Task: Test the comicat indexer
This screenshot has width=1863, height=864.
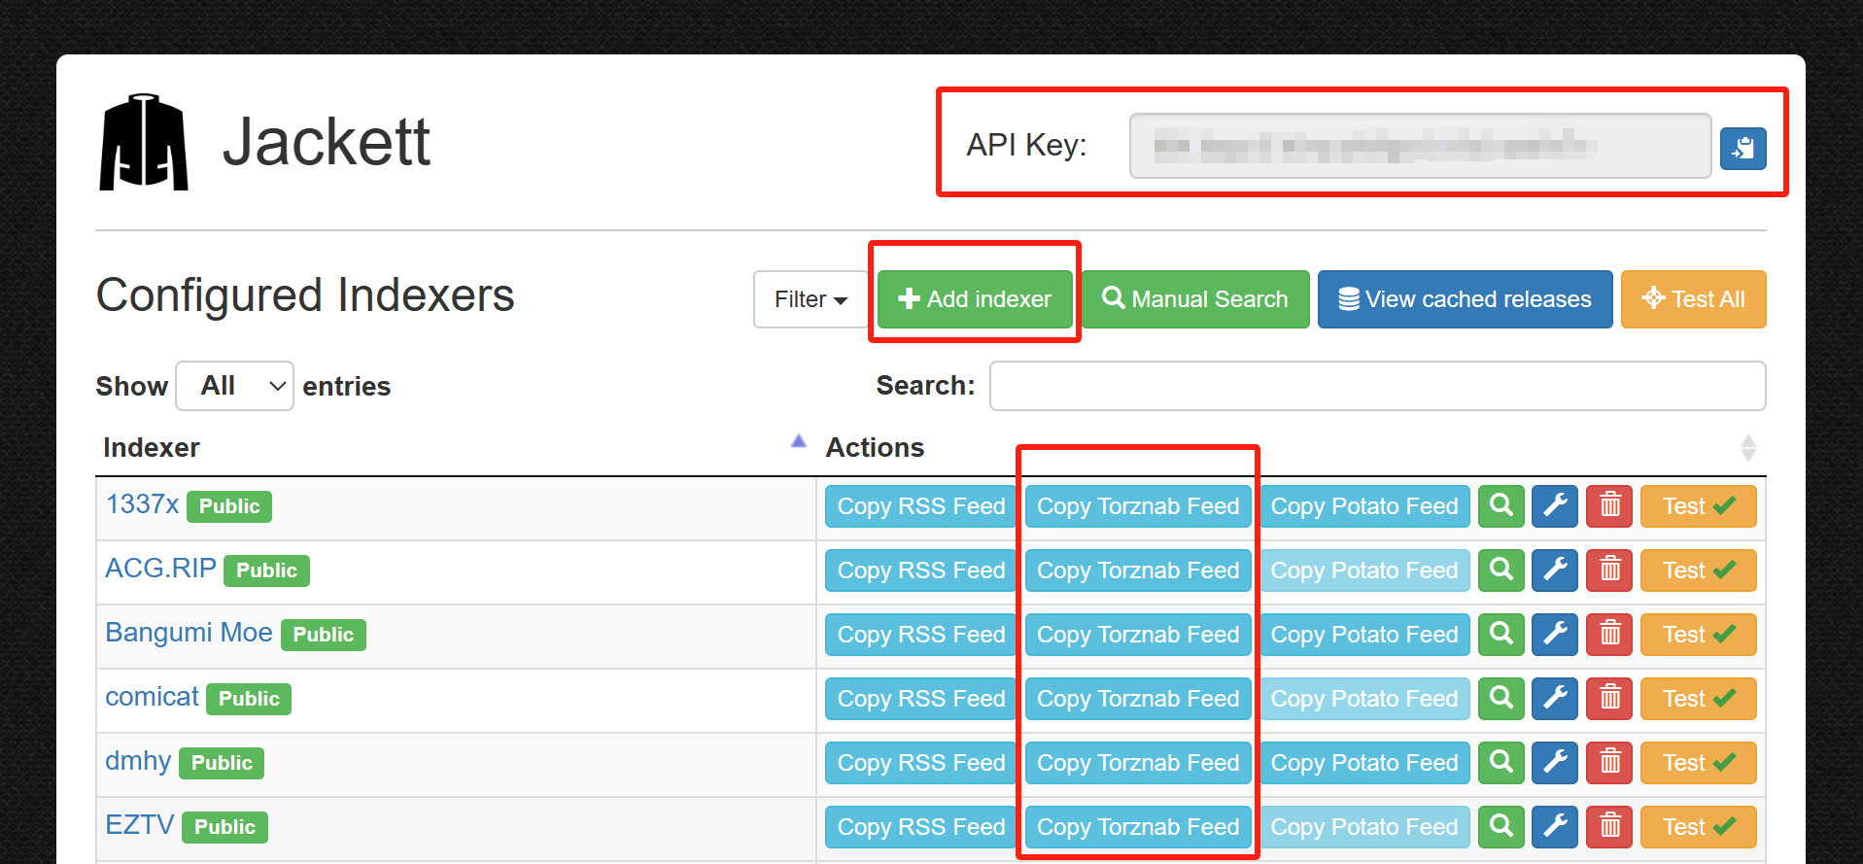Action: coord(1699,699)
